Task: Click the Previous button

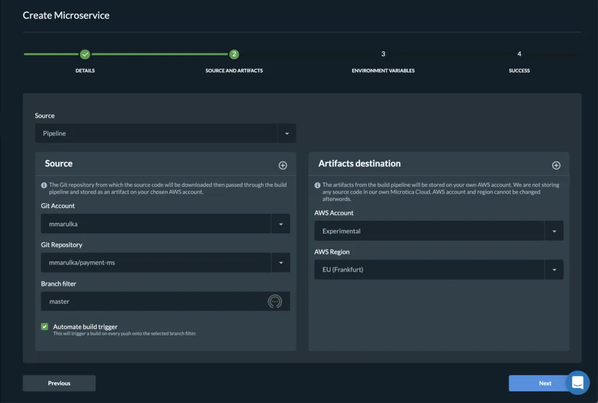Action: [59, 383]
